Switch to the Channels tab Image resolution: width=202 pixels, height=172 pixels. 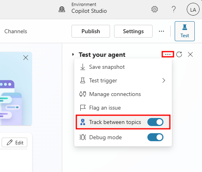16,32
